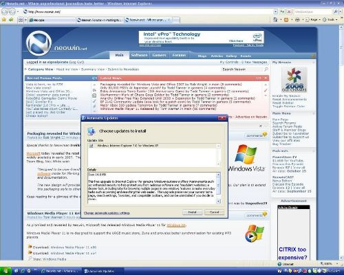
Task: Click the RSS Feeds icon
Action: click(286, 20)
